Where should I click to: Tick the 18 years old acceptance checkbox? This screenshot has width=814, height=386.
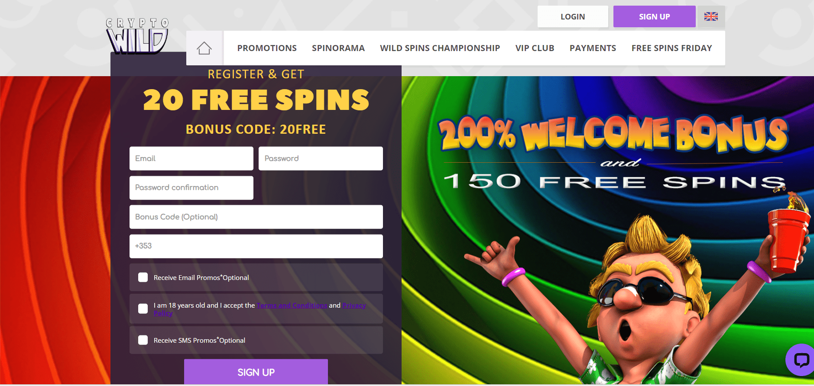[x=143, y=309]
